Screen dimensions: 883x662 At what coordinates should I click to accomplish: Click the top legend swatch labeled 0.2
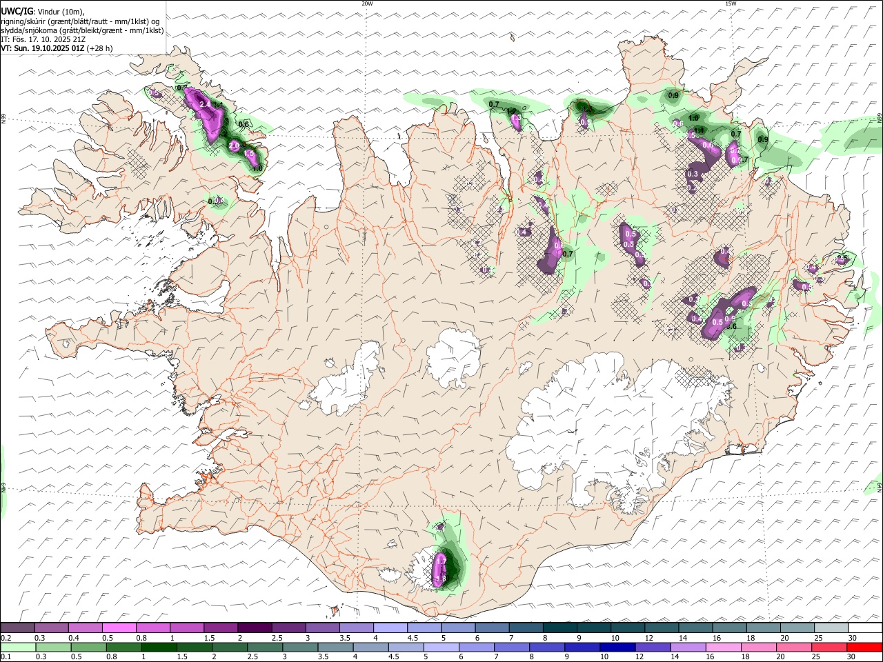tap(18, 628)
